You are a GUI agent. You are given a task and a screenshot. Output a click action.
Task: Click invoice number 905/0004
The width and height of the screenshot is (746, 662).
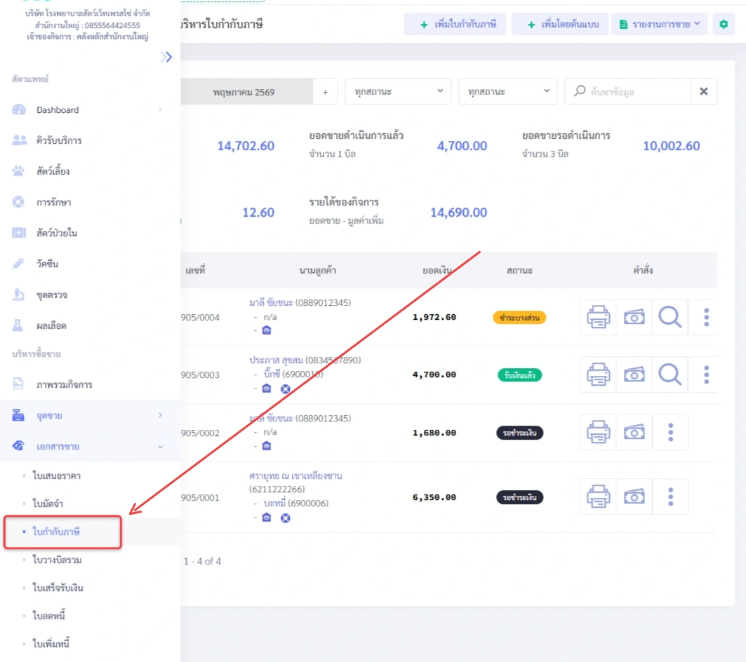coord(200,318)
